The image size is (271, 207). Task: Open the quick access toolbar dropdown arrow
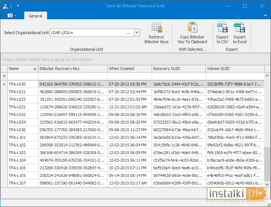tap(18, 6)
